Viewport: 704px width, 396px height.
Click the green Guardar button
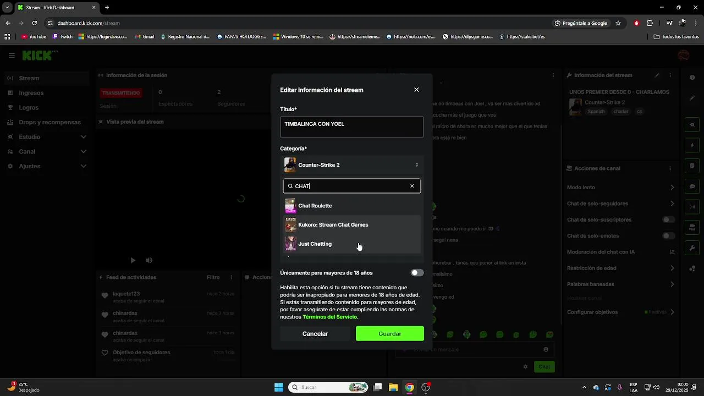(390, 334)
